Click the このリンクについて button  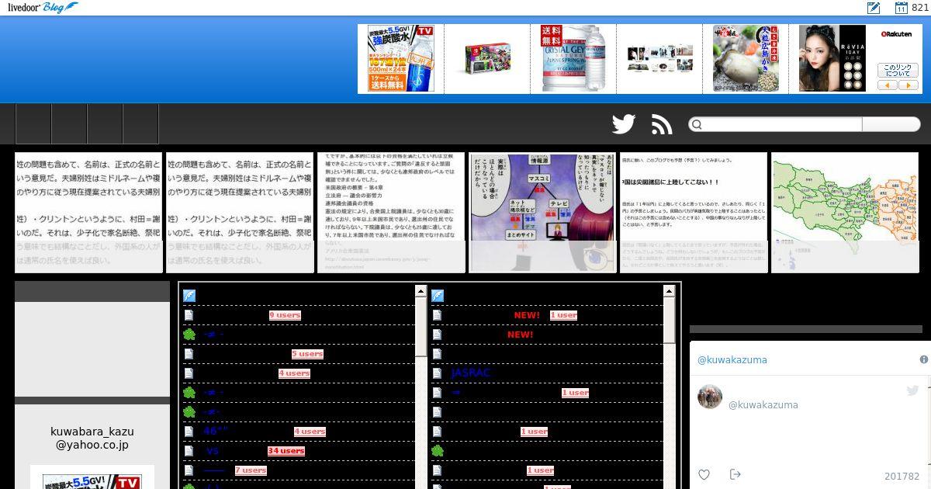[898, 70]
